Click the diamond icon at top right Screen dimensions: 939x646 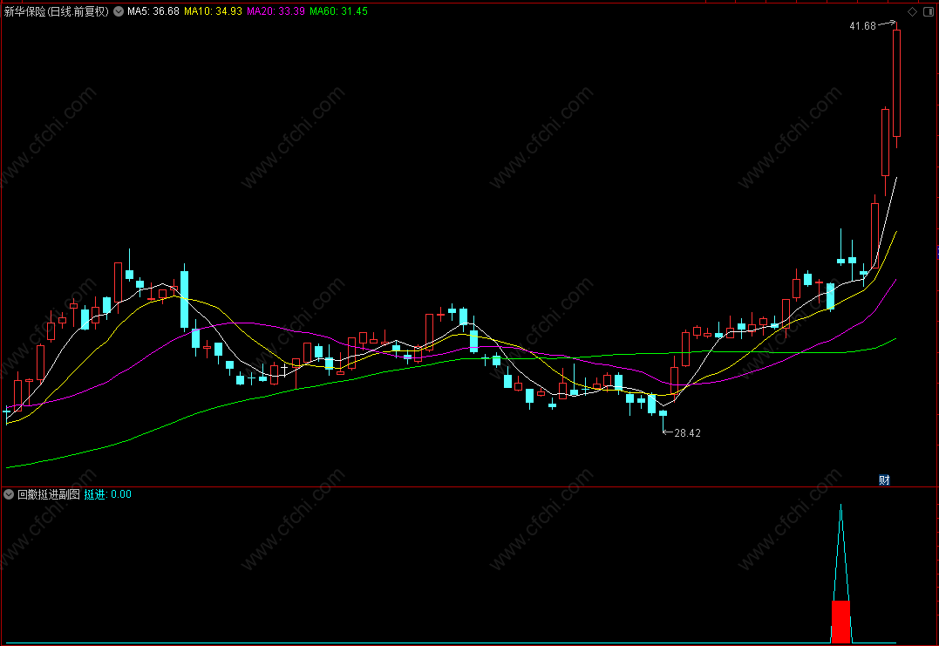pyautogui.click(x=913, y=11)
